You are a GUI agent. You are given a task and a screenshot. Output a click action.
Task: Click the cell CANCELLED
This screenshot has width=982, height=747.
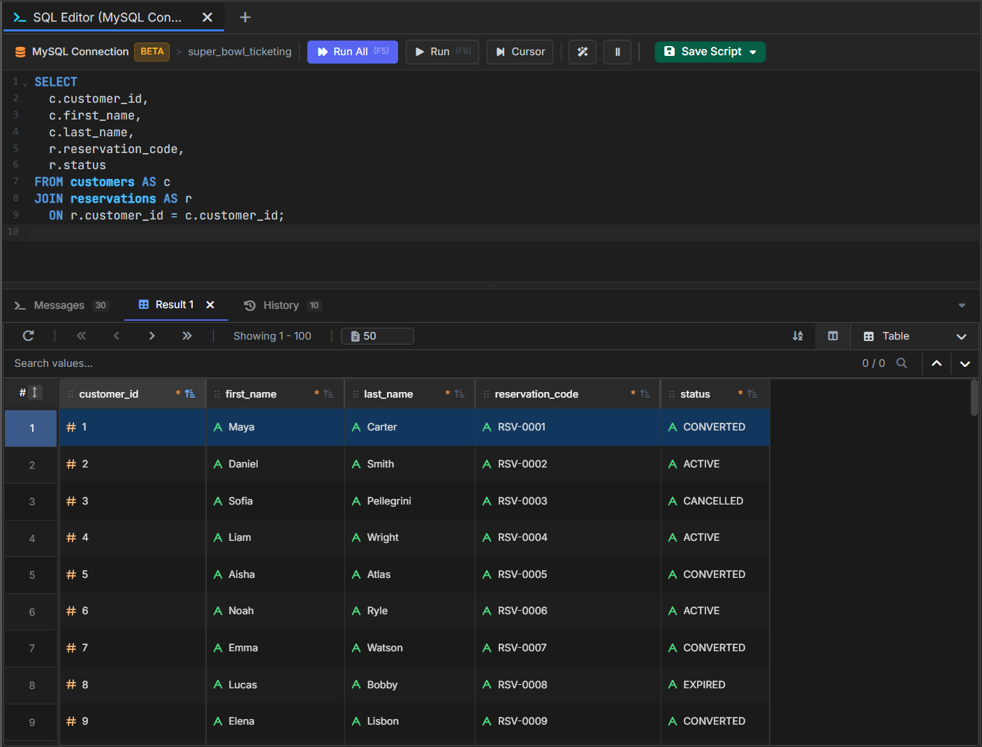click(x=716, y=501)
